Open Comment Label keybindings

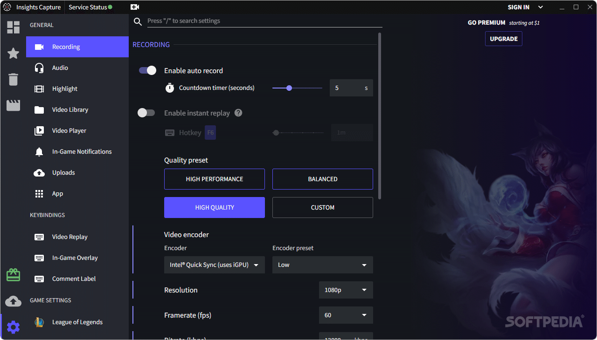tap(77, 279)
